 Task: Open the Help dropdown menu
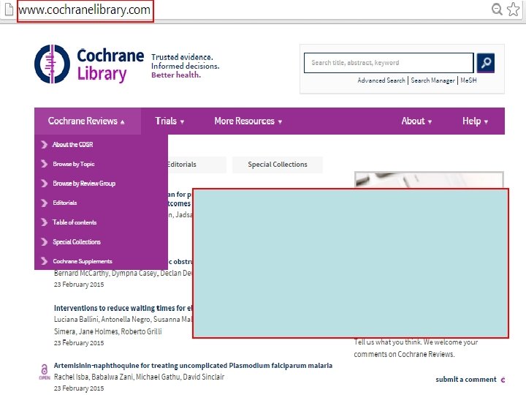click(475, 121)
